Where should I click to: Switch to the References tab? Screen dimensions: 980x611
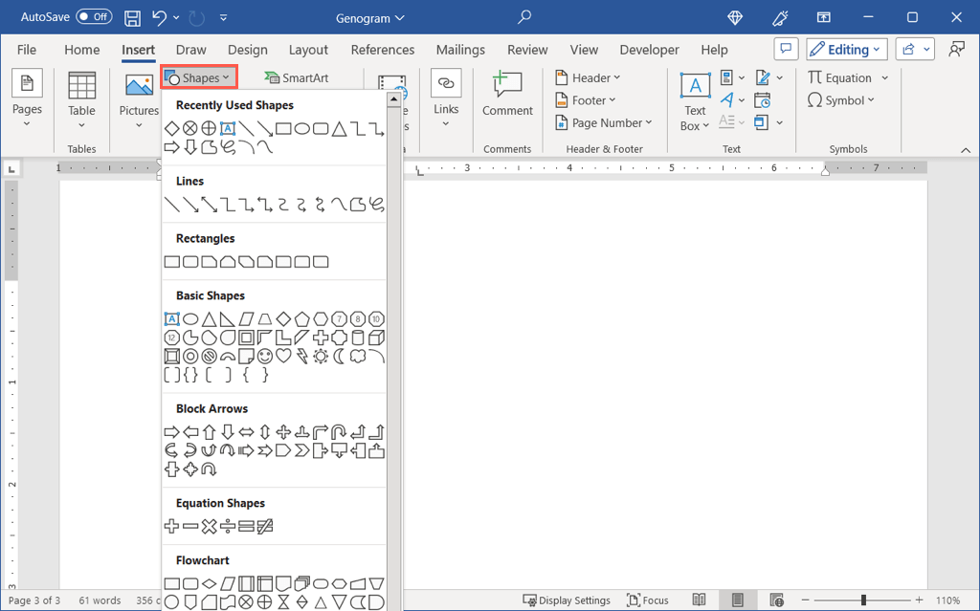383,50
